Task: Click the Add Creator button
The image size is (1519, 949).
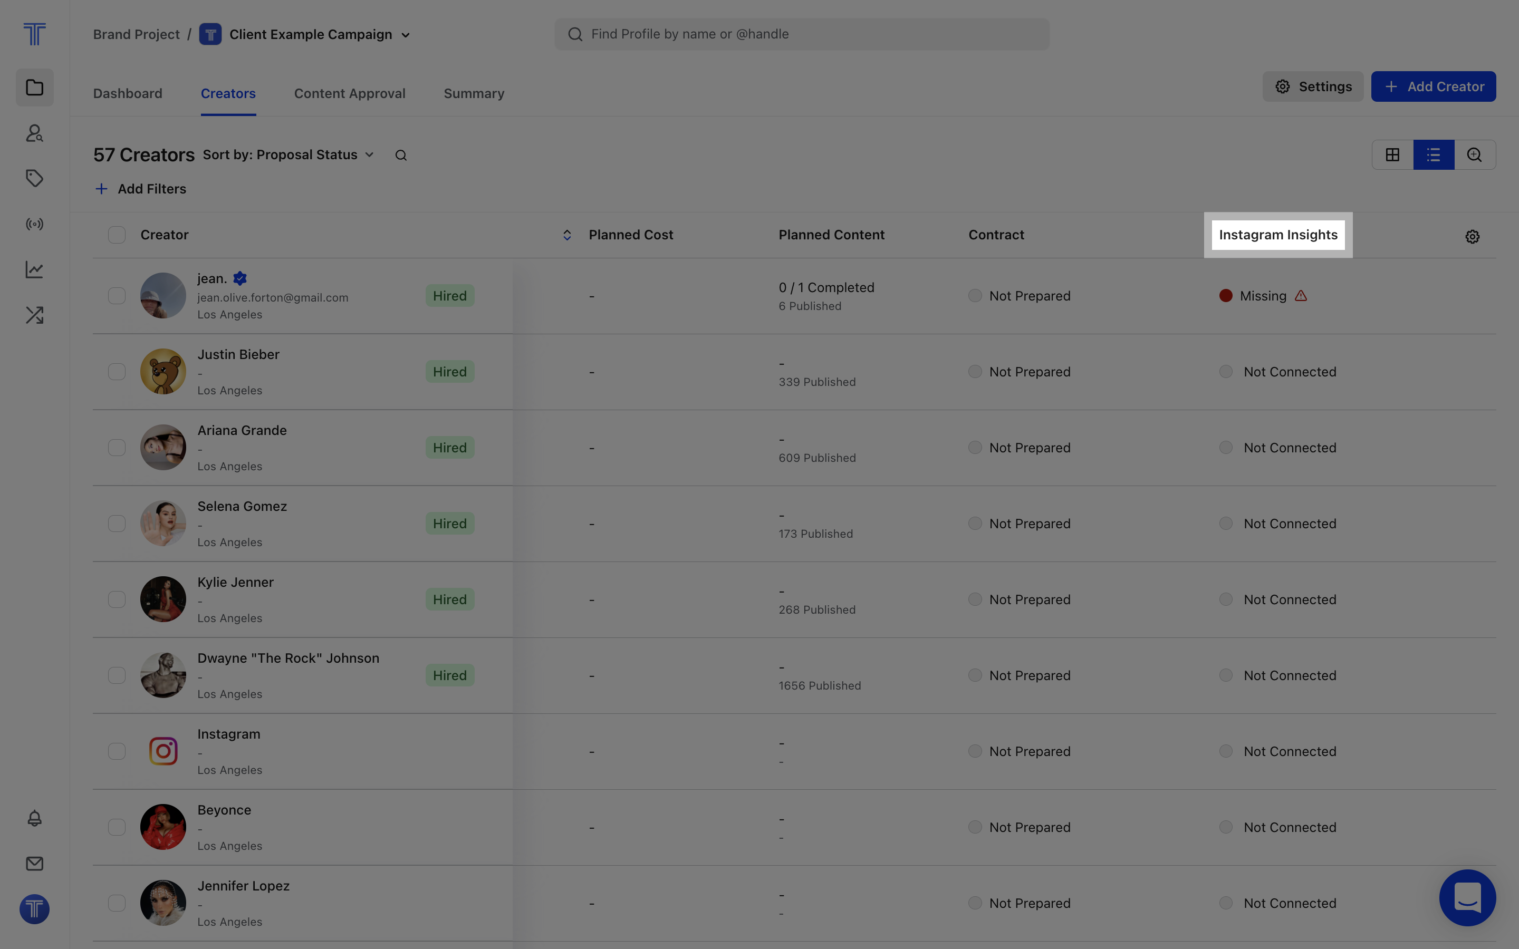Action: coord(1433,86)
